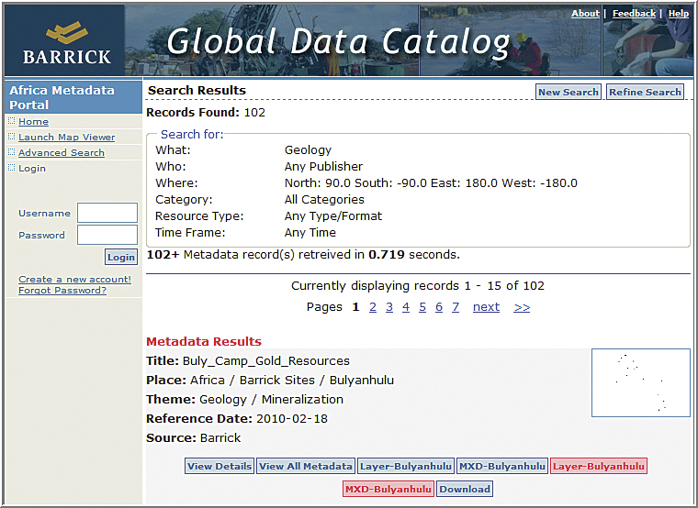Click the Global Data Catalog banner title
The width and height of the screenshot is (698, 508).
pyautogui.click(x=338, y=42)
